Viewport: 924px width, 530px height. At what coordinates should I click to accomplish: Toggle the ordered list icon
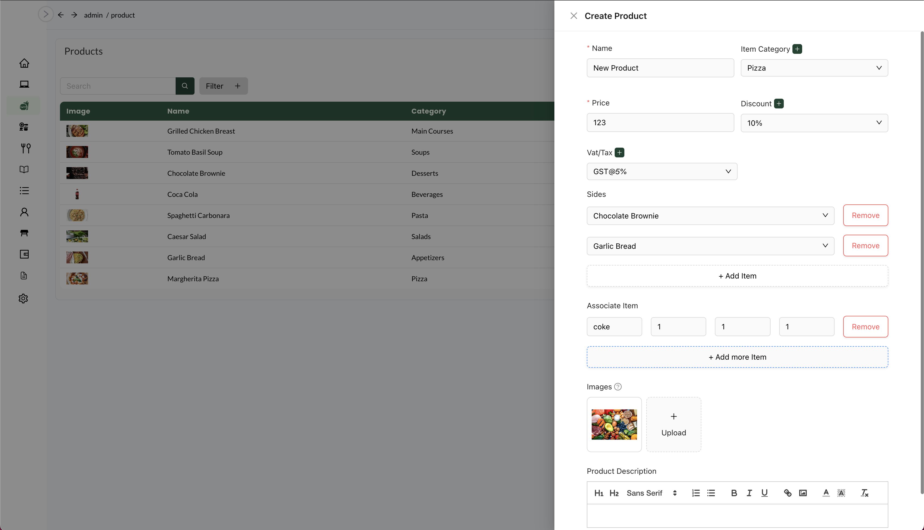coord(696,493)
